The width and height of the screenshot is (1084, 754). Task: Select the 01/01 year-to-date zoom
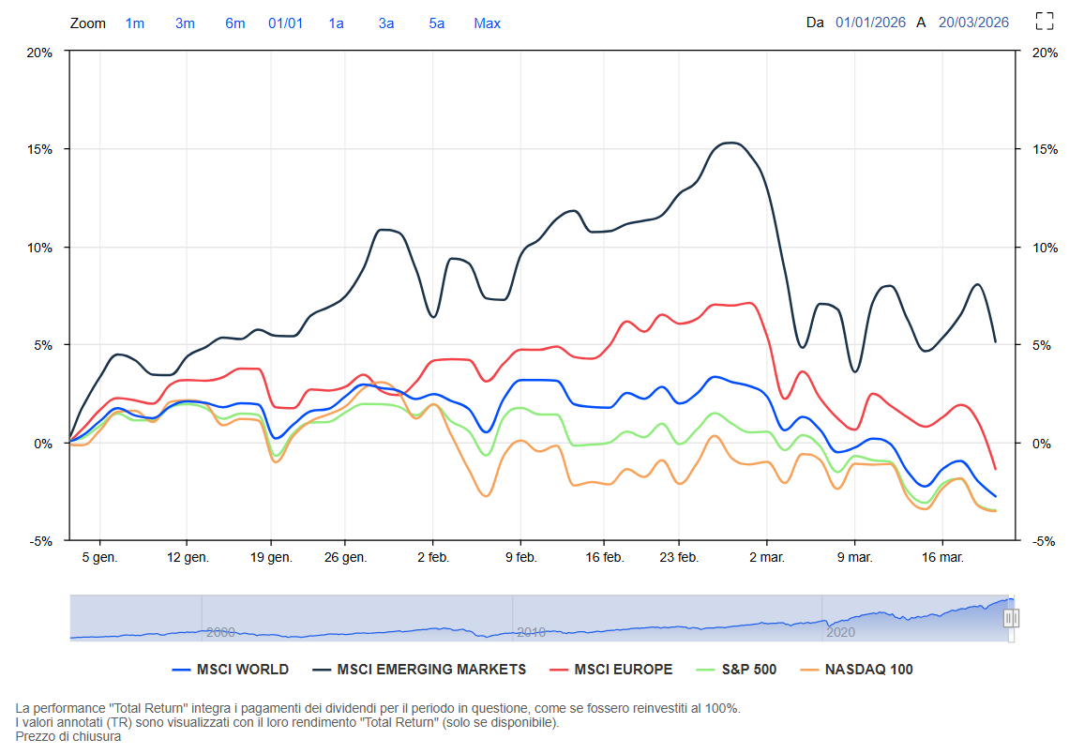point(285,23)
